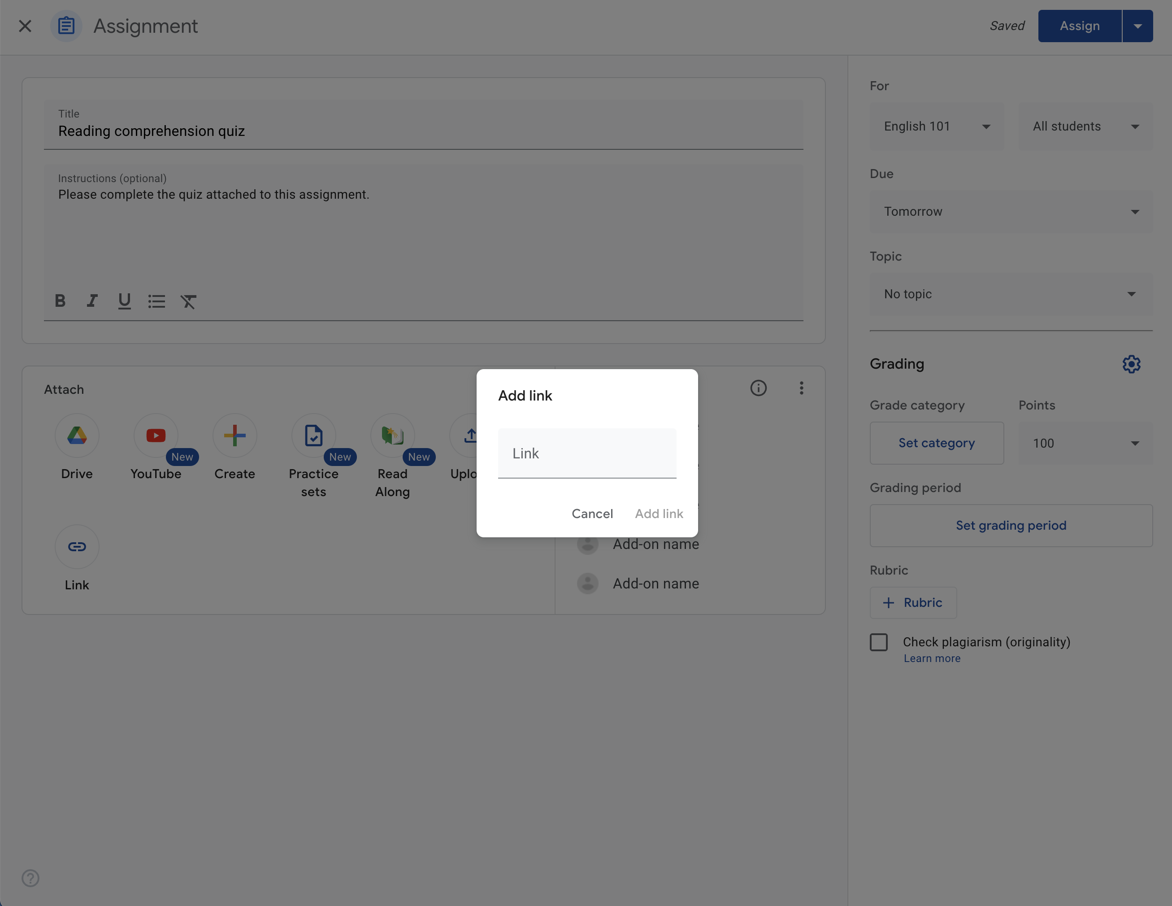Image resolution: width=1172 pixels, height=906 pixels.
Task: Click Set grading period button
Action: click(x=1011, y=524)
